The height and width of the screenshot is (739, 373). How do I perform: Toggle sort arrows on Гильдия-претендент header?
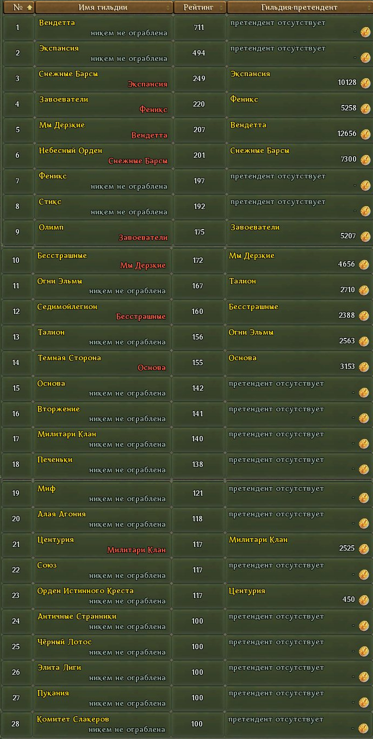(x=366, y=8)
